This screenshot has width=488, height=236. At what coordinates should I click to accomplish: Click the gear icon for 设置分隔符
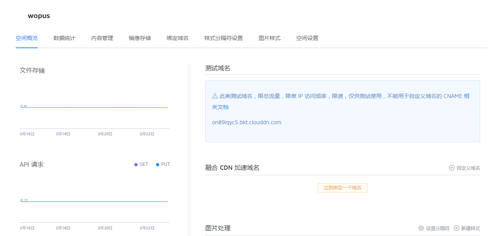(x=421, y=228)
